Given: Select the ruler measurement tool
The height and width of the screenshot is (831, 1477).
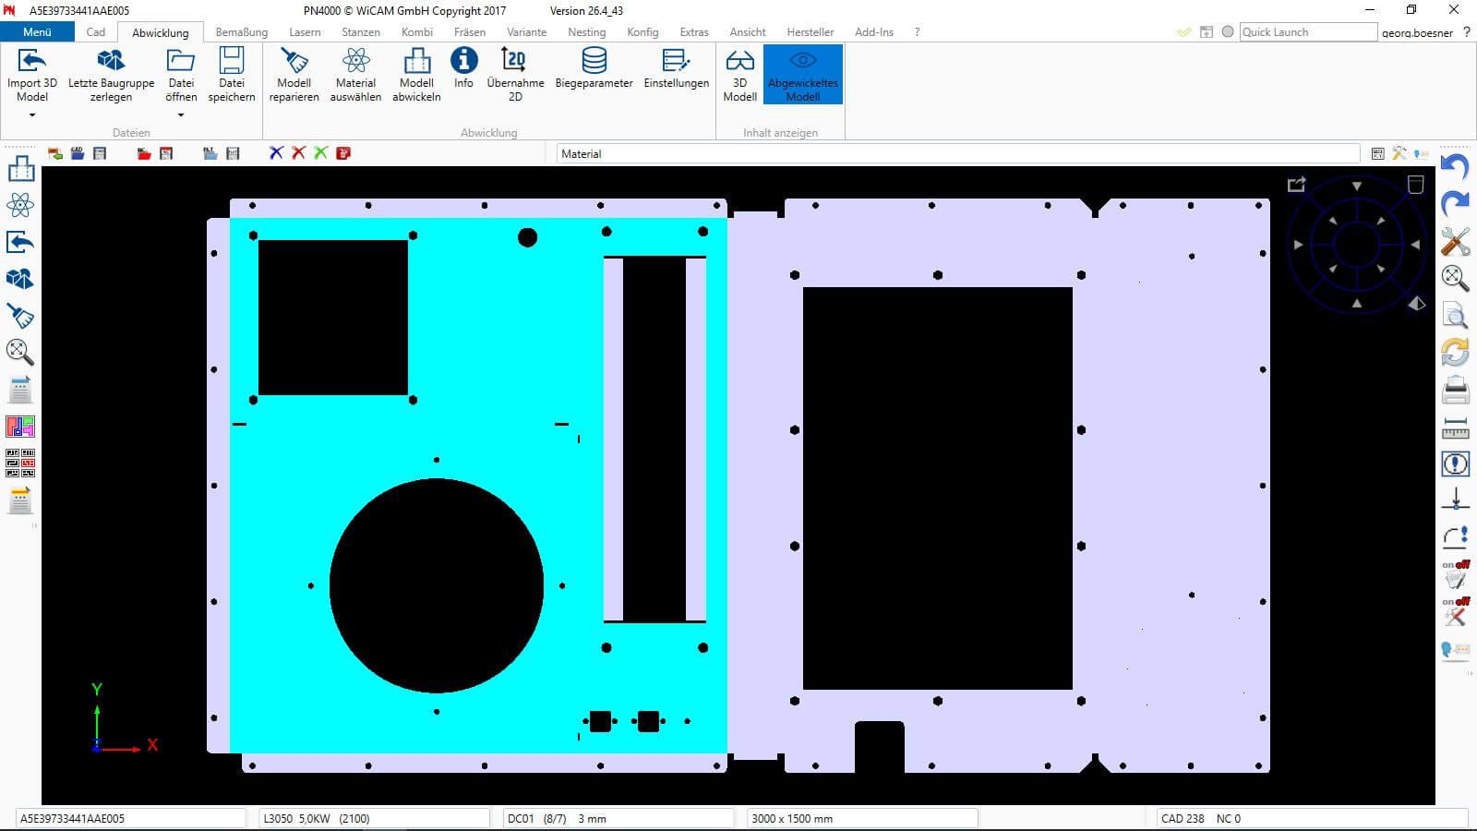Looking at the screenshot, I should click(x=1455, y=428).
